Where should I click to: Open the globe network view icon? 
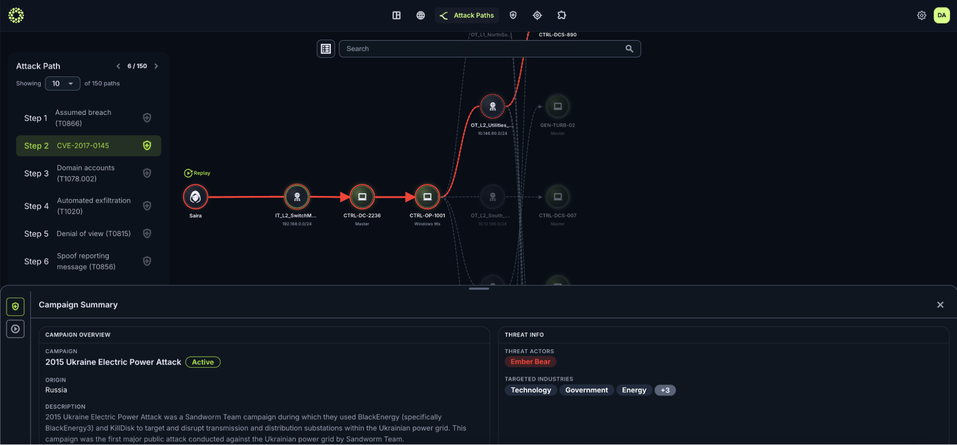tap(420, 15)
